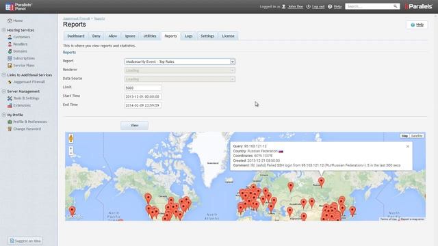Image resolution: width=438 pixels, height=246 pixels.
Task: Open the Renderer dropdown
Action: [179, 70]
